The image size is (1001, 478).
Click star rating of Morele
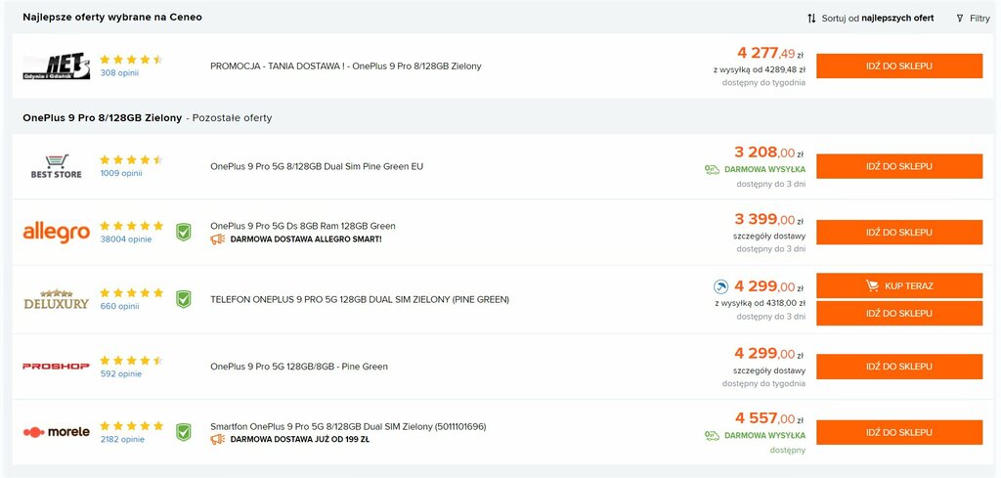coord(132,425)
